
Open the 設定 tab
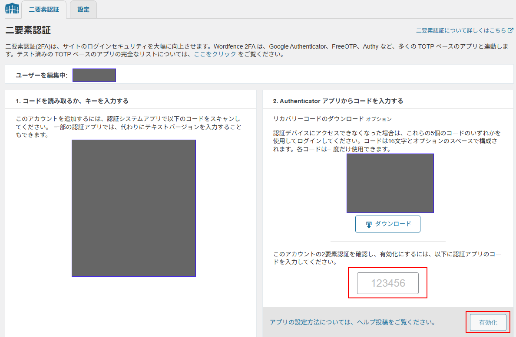point(83,10)
